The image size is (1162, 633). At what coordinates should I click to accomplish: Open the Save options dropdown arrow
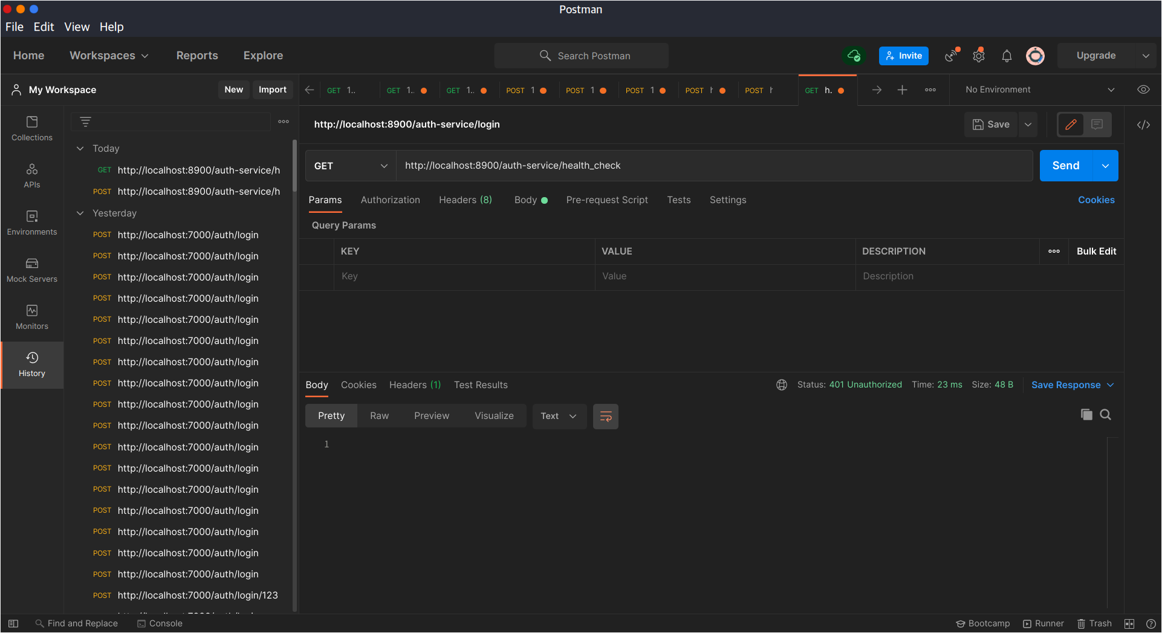tap(1028, 125)
